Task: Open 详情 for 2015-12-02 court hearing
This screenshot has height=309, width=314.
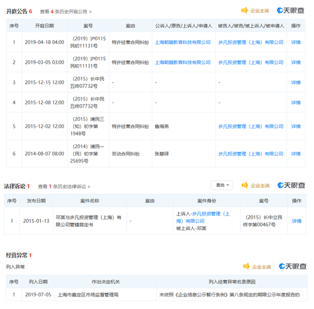Action: pos(296,127)
